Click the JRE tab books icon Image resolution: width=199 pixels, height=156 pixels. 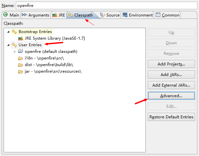[55, 15]
